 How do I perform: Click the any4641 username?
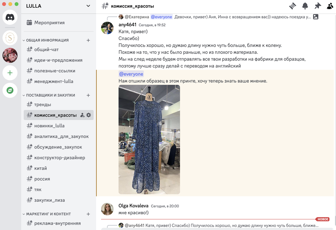pyautogui.click(x=127, y=25)
